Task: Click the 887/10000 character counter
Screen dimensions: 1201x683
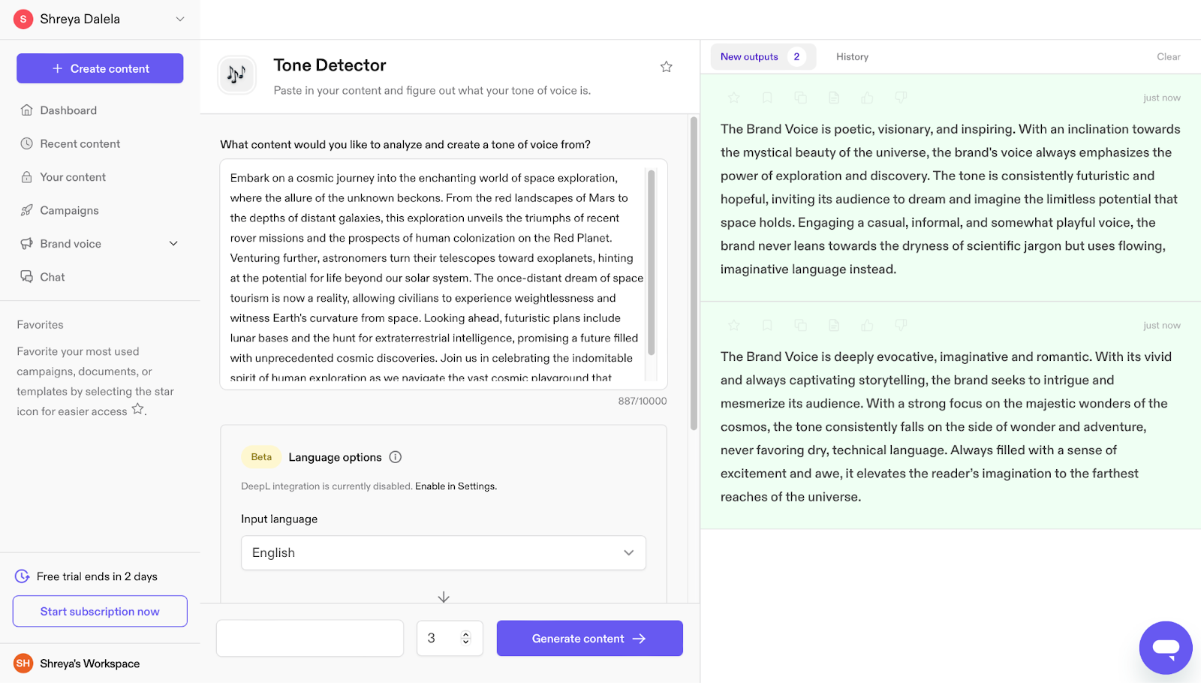Action: (643, 401)
